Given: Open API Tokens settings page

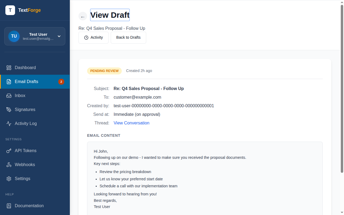Looking at the screenshot, I should pos(35,151).
